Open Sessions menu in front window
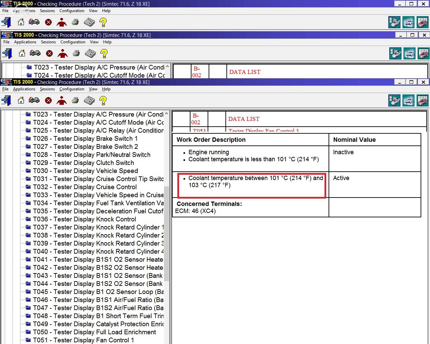 coord(47,89)
